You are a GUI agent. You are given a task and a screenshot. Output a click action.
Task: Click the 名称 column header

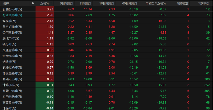pyautogui.click(x=6, y=4)
